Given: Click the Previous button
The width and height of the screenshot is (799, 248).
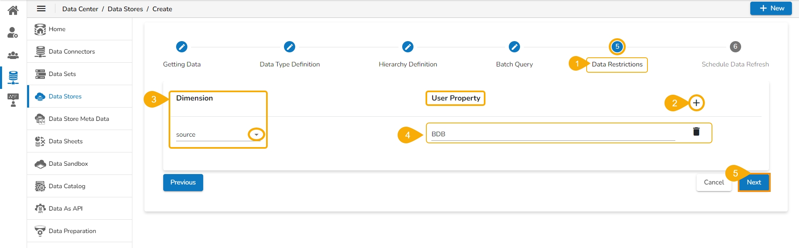Looking at the screenshot, I should click(183, 182).
